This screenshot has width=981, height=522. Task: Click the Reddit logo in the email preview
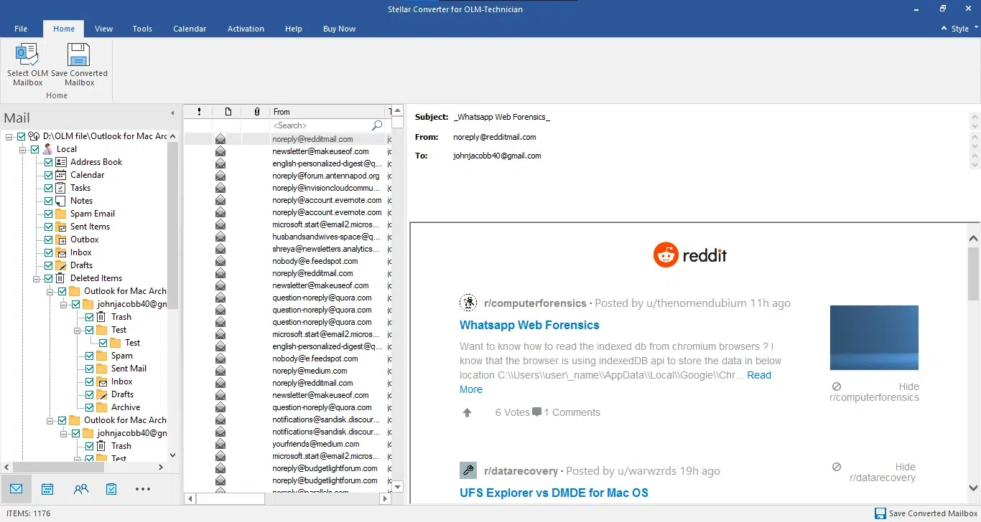(690, 255)
